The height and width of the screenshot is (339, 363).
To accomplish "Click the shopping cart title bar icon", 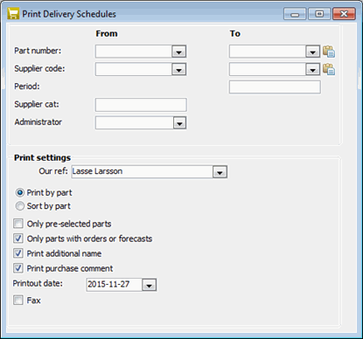I will [13, 14].
